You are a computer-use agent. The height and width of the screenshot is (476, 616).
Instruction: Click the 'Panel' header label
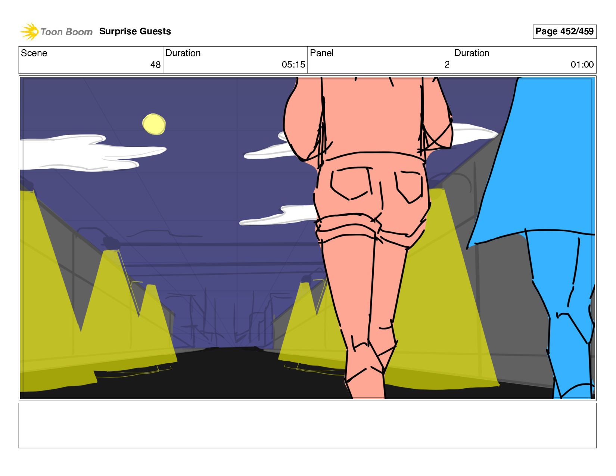click(321, 53)
